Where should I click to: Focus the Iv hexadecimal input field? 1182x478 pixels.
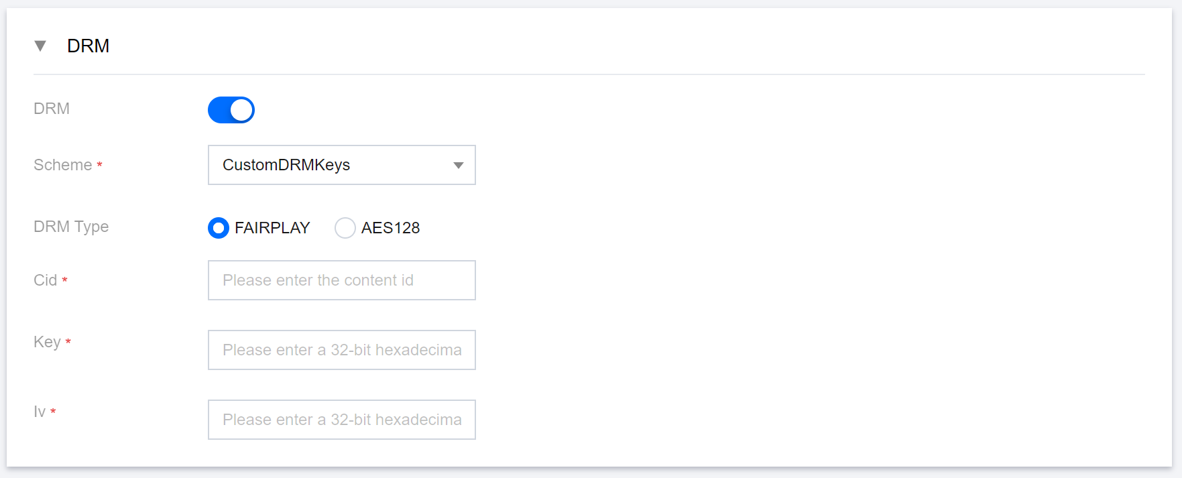[x=342, y=420]
